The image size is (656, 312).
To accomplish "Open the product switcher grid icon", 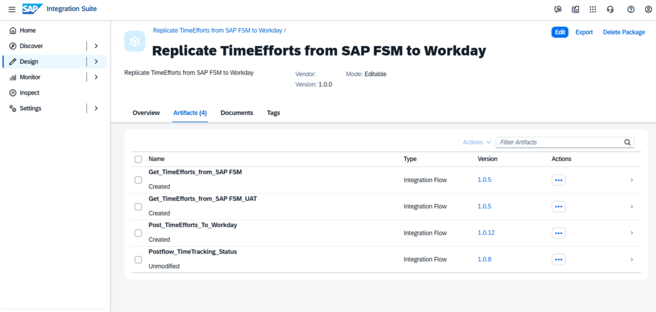I will click(593, 9).
